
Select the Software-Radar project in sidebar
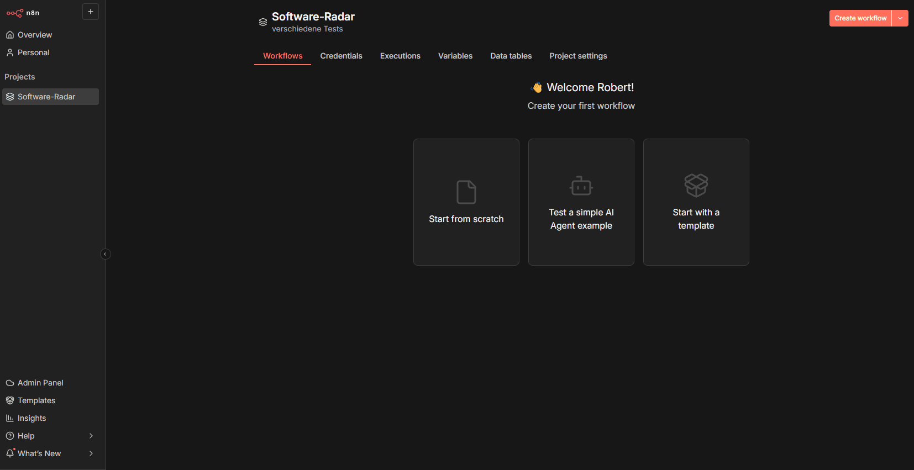pyautogui.click(x=50, y=97)
